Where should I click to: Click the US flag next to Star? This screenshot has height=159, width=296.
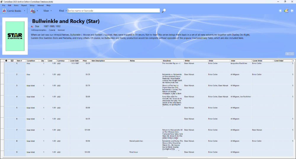click(32, 26)
